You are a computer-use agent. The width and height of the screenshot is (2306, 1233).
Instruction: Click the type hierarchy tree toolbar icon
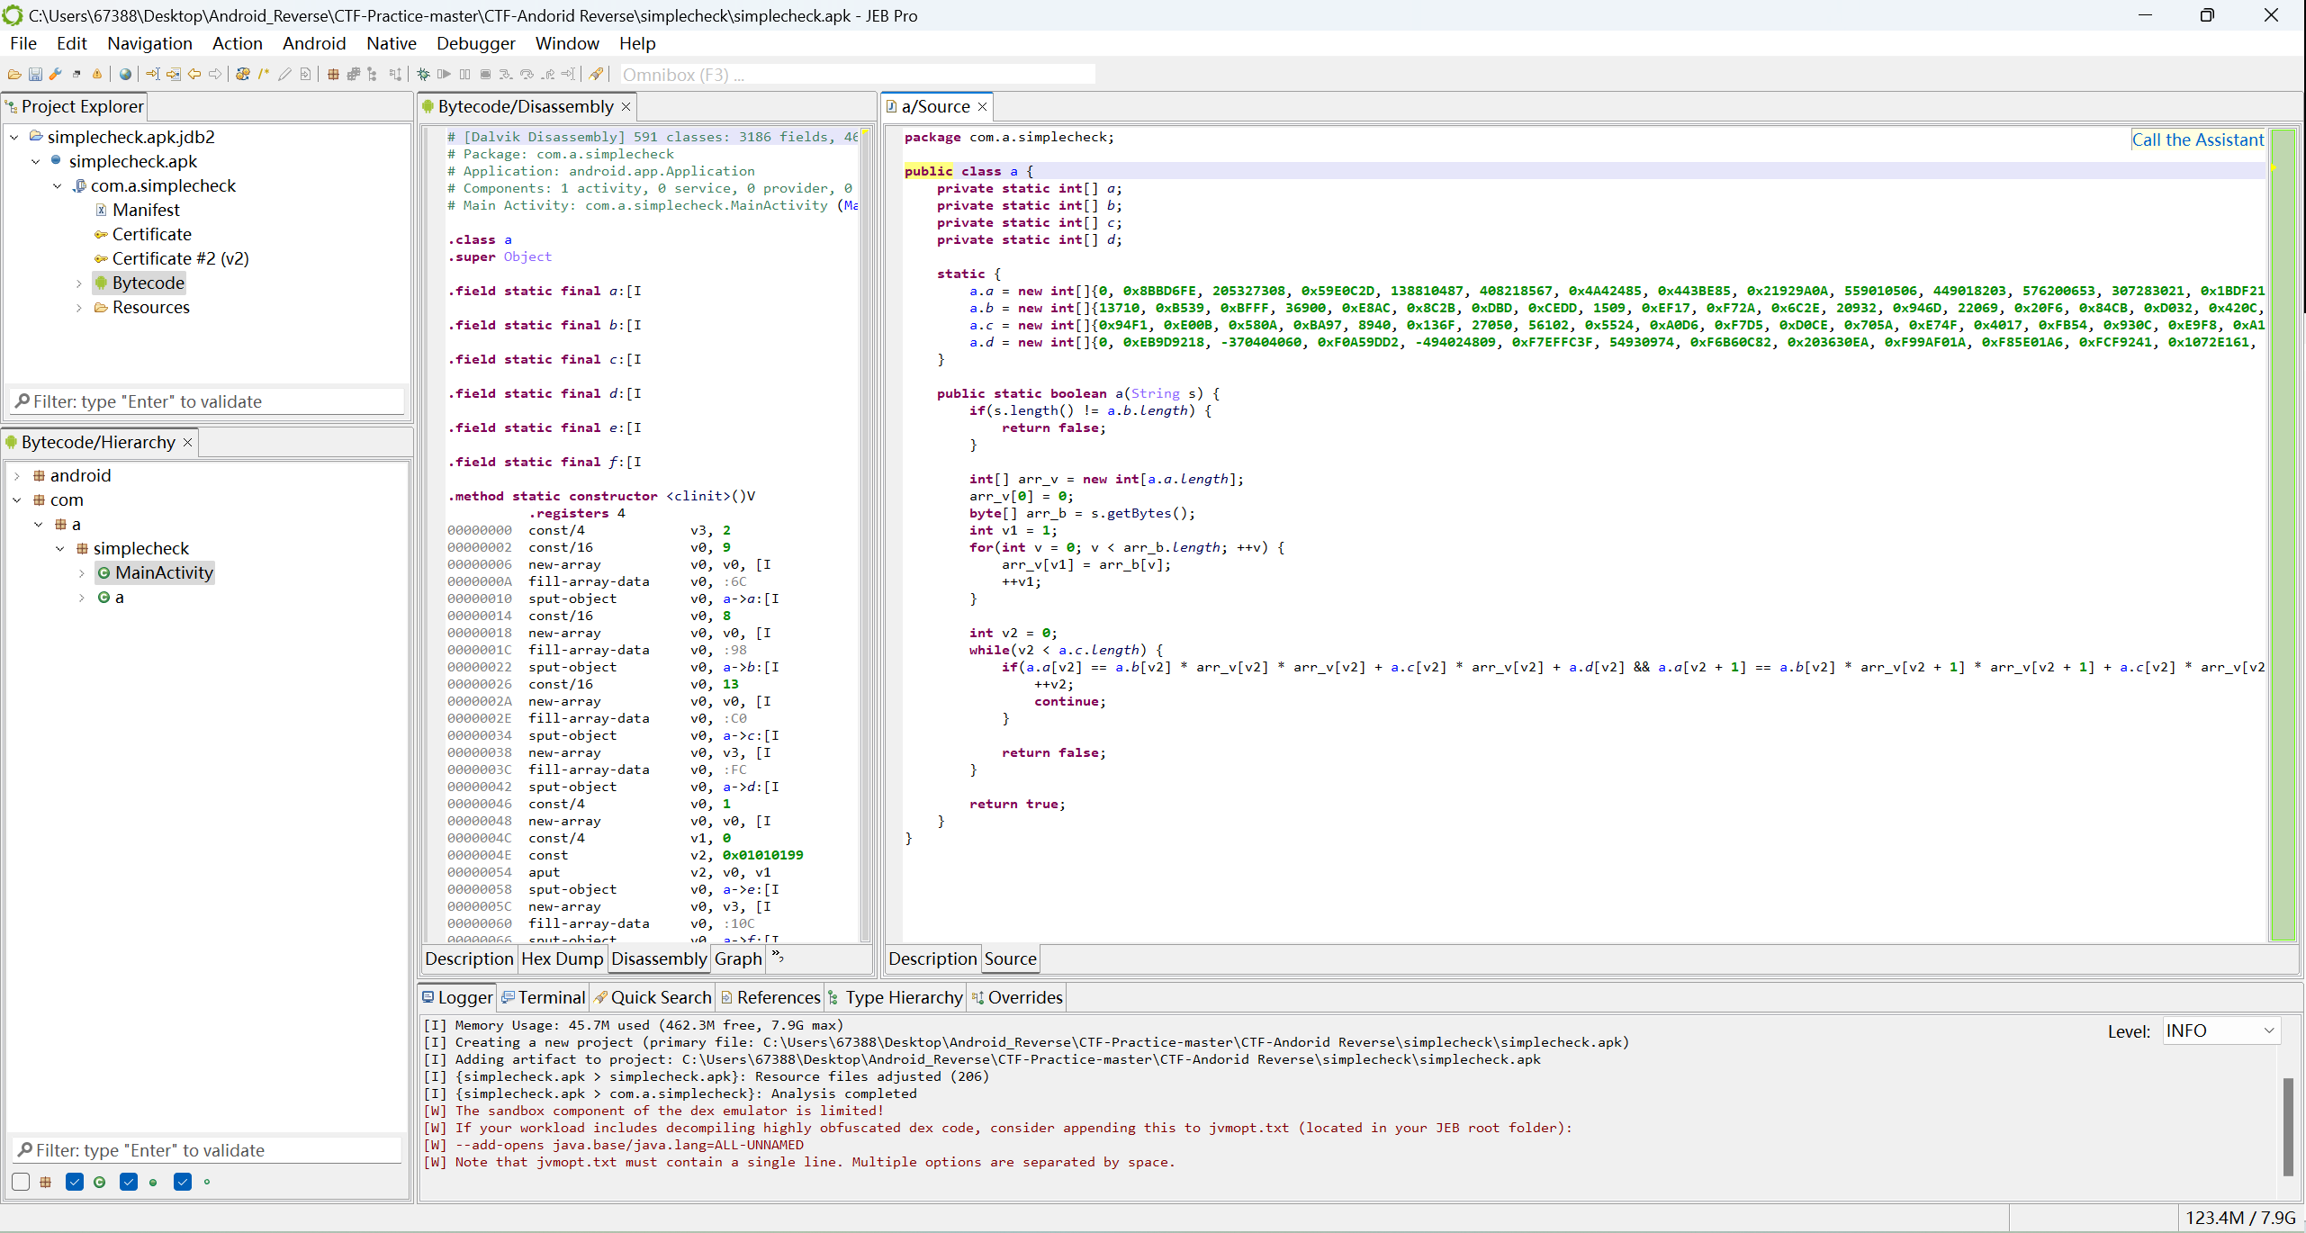click(372, 74)
